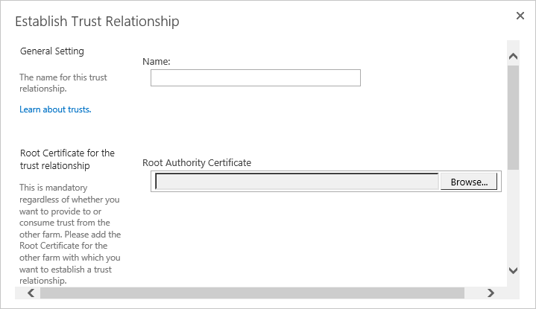The width and height of the screenshot is (536, 309).
Task: Click the Root Certificate for the trust relationship heading
Action: [67, 159]
